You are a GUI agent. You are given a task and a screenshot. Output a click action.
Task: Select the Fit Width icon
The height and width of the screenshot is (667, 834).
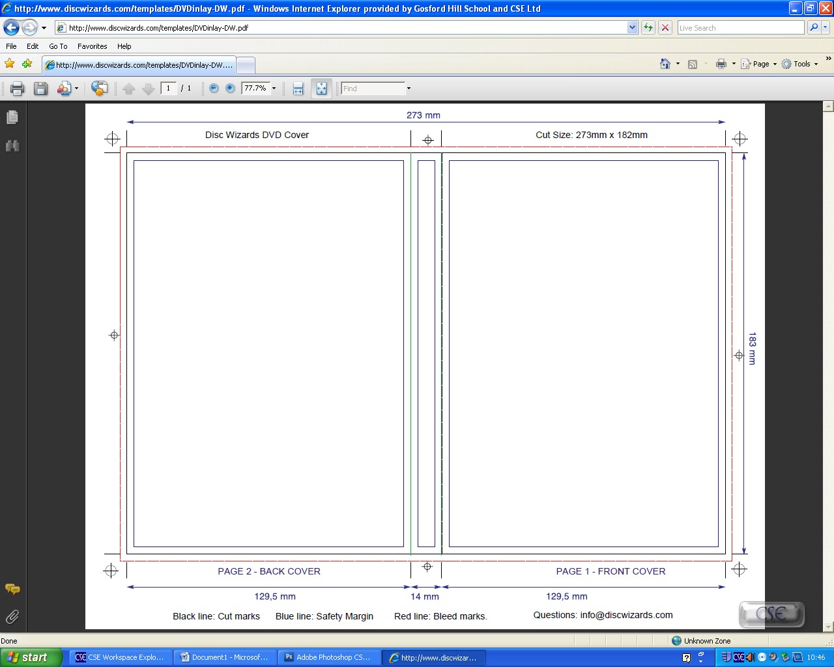[298, 88]
